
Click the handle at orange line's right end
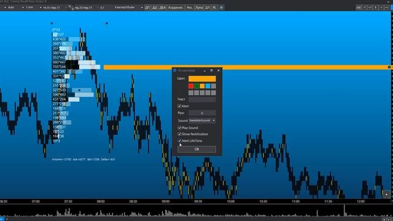coord(389,67)
